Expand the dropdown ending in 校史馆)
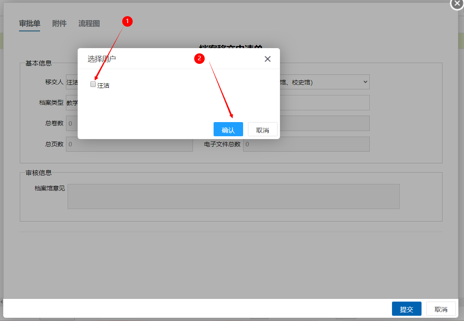The image size is (464, 321). point(324,82)
